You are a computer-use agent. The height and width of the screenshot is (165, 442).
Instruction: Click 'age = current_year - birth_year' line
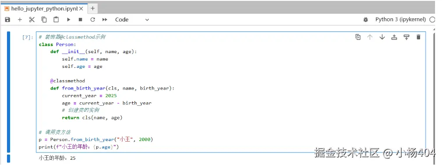pos(106,103)
